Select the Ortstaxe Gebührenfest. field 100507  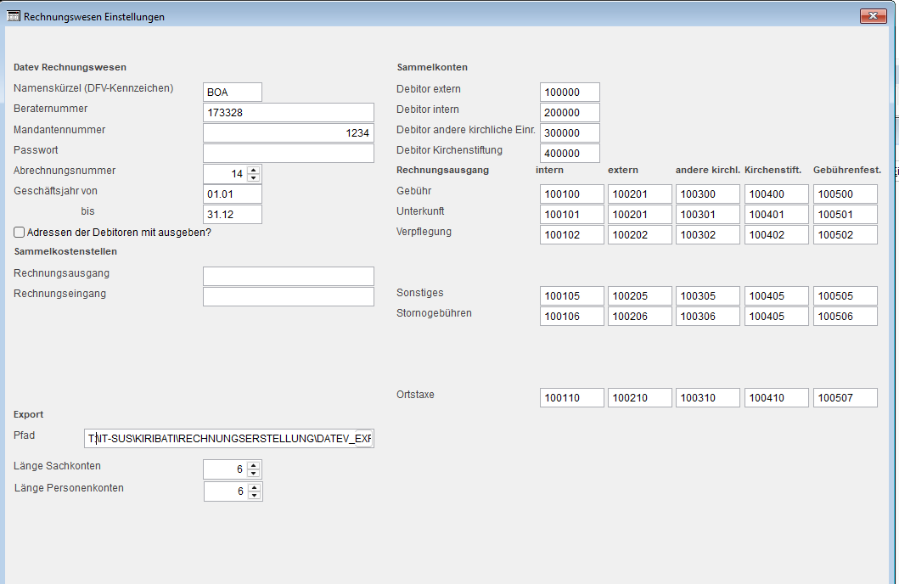coord(845,398)
